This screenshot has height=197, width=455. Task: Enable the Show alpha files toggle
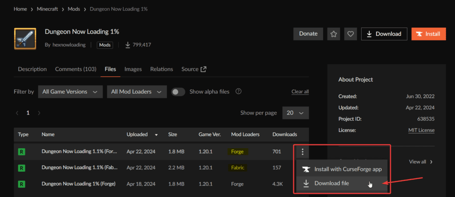[x=178, y=92]
